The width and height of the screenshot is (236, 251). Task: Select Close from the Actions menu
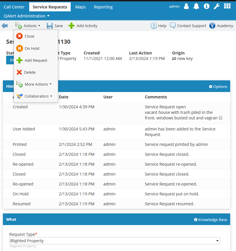[29, 36]
